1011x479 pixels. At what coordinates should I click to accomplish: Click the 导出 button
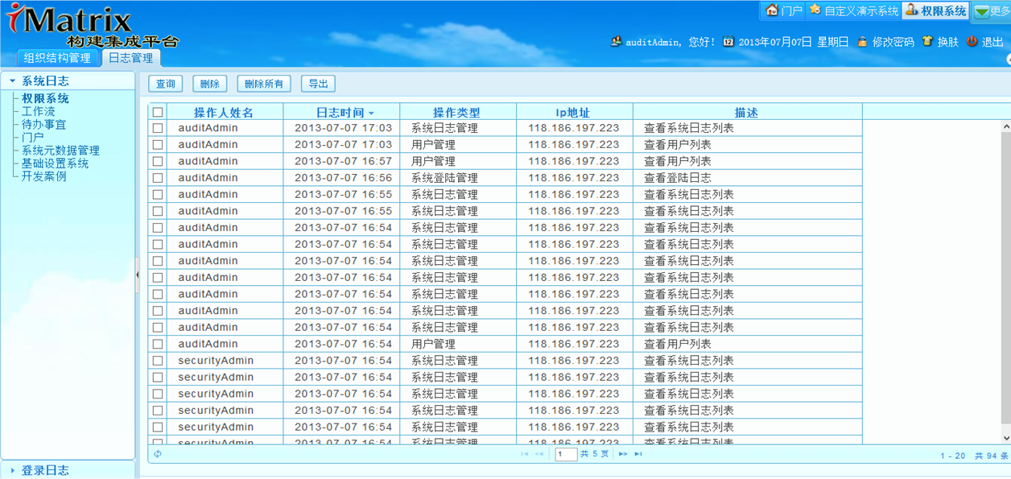318,84
